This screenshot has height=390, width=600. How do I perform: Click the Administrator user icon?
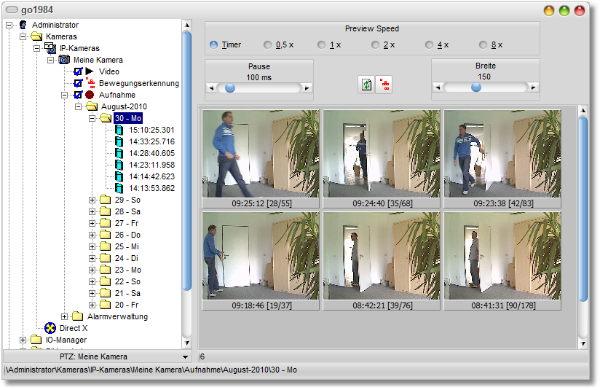click(x=23, y=25)
